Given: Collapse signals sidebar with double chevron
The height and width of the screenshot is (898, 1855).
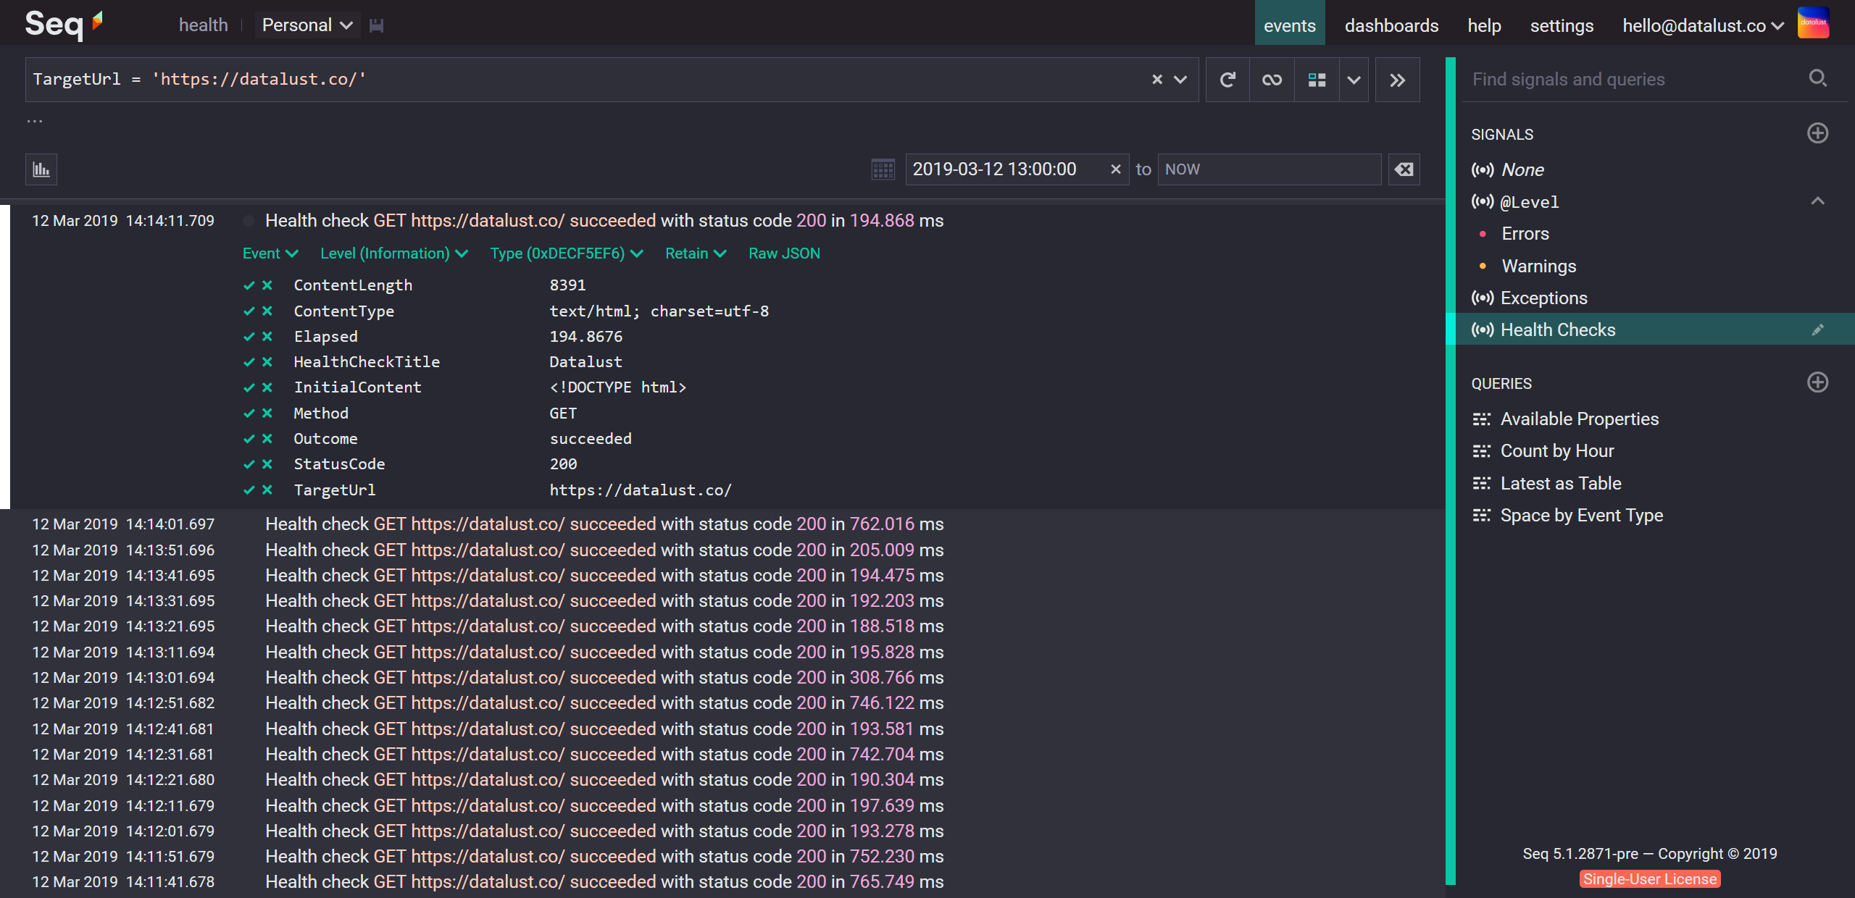Looking at the screenshot, I should [x=1397, y=80].
